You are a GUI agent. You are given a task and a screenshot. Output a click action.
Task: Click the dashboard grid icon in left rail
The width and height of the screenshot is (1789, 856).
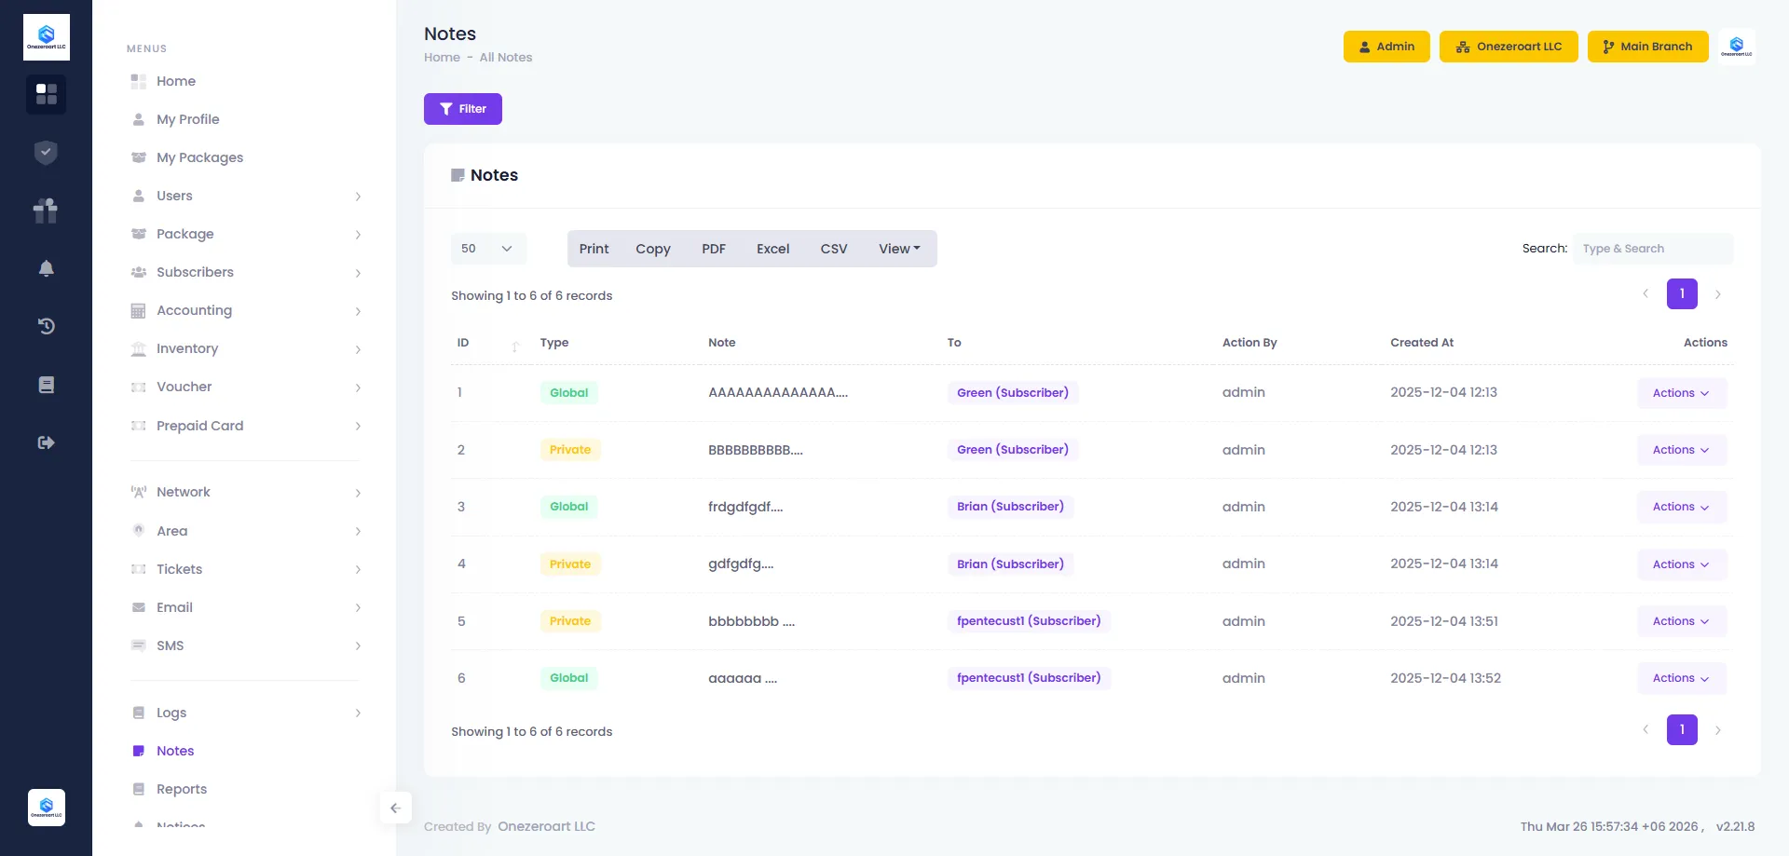[46, 94]
